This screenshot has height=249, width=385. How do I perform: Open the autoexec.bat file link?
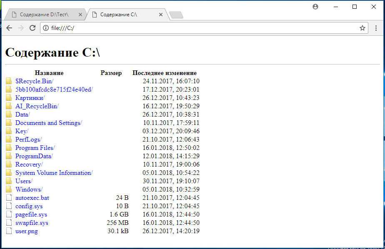pos(32,198)
